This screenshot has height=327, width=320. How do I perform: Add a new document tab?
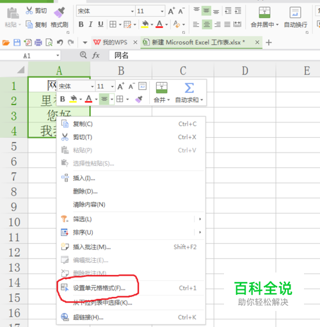tap(269, 42)
